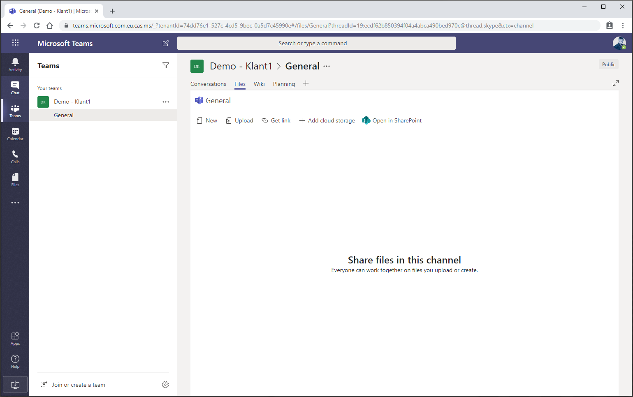This screenshot has height=397, width=633.
Task: Upload a file to the channel
Action: coord(239,120)
